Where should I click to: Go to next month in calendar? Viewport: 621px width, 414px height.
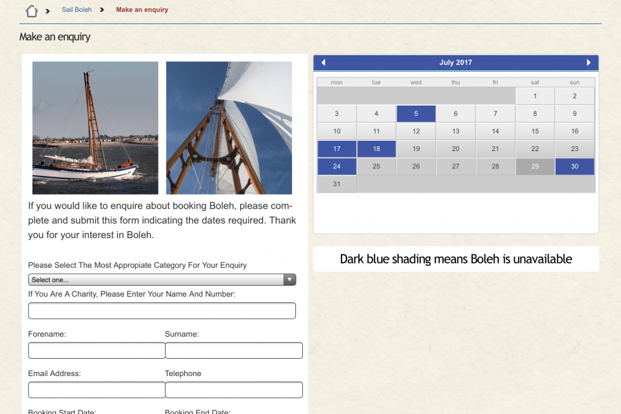(589, 62)
